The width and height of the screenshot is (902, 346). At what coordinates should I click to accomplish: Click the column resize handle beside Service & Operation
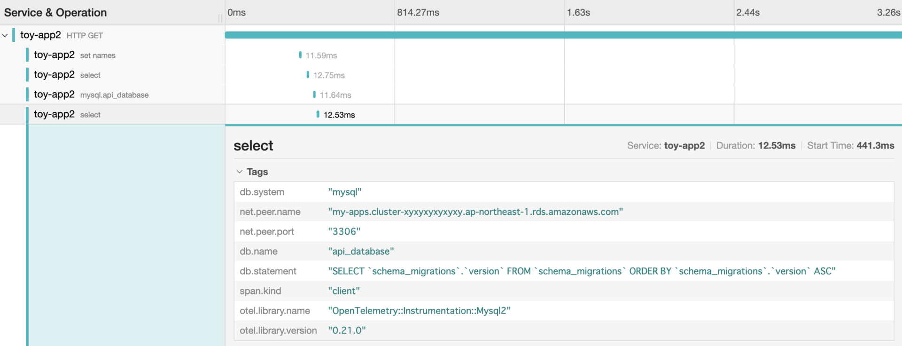220,18
